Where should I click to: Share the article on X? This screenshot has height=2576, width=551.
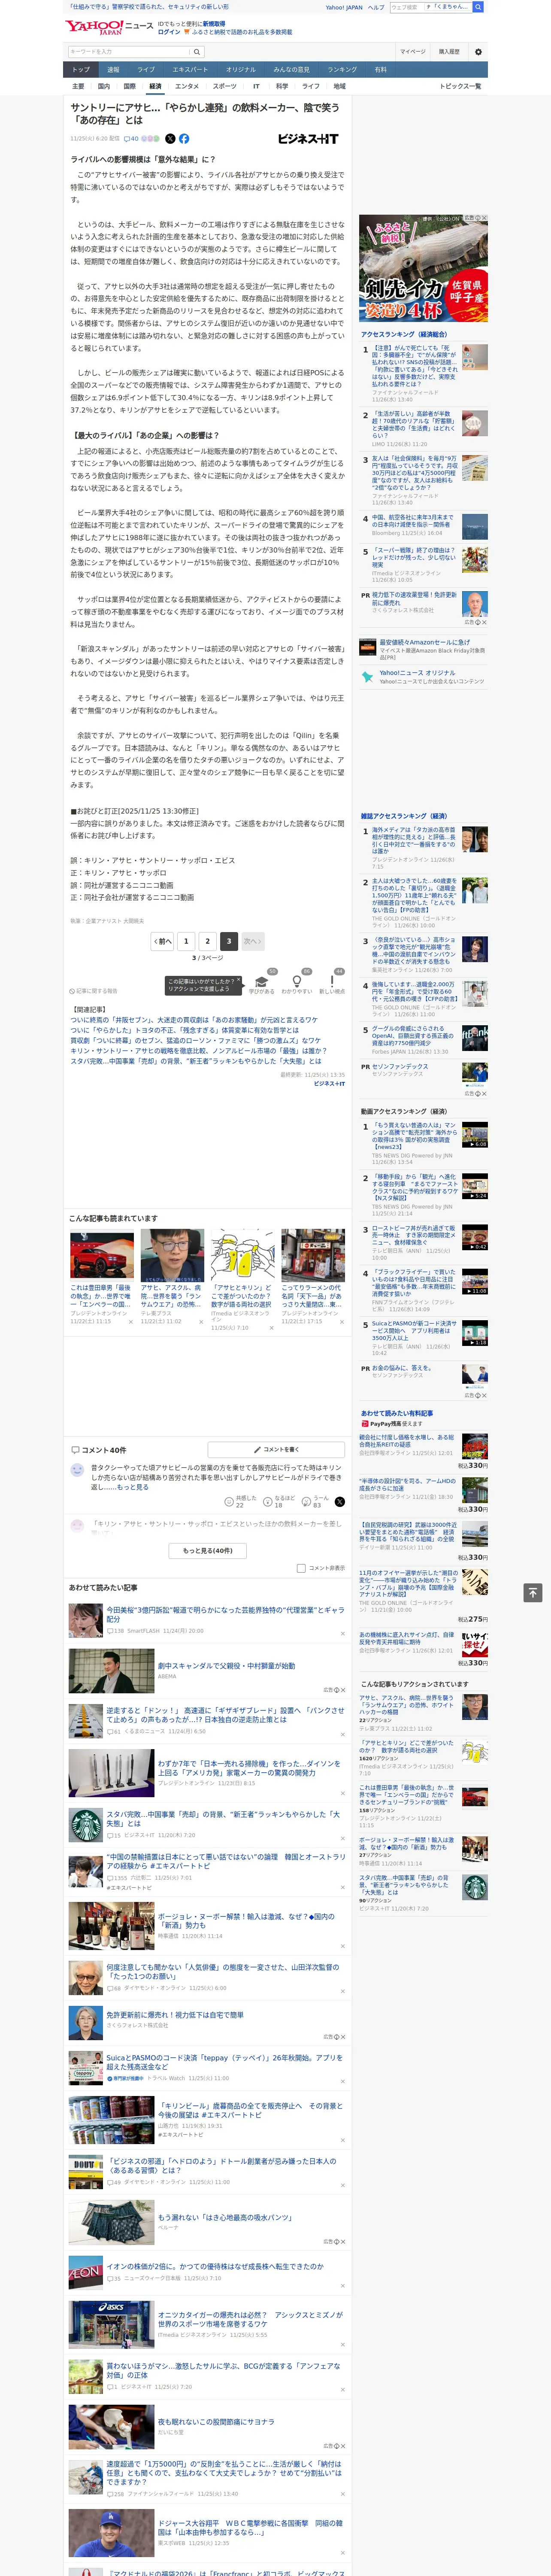[x=170, y=139]
